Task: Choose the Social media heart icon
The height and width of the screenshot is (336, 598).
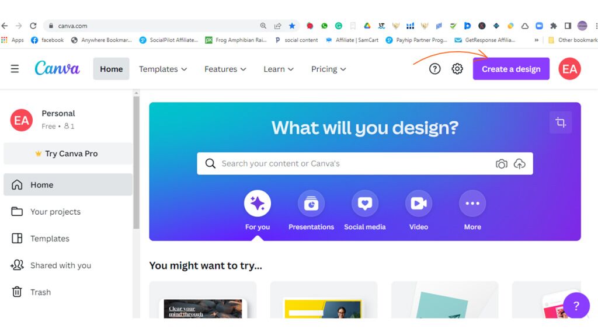Action: click(365, 204)
